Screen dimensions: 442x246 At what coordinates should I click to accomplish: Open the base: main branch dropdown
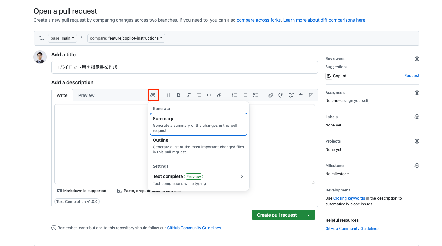point(63,38)
